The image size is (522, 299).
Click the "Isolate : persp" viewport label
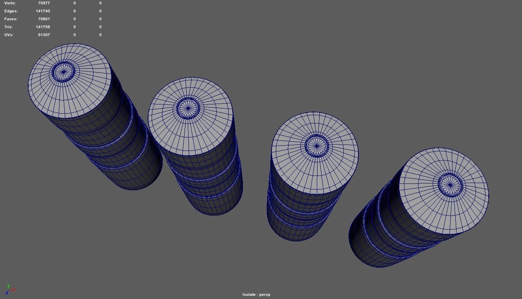click(x=256, y=294)
